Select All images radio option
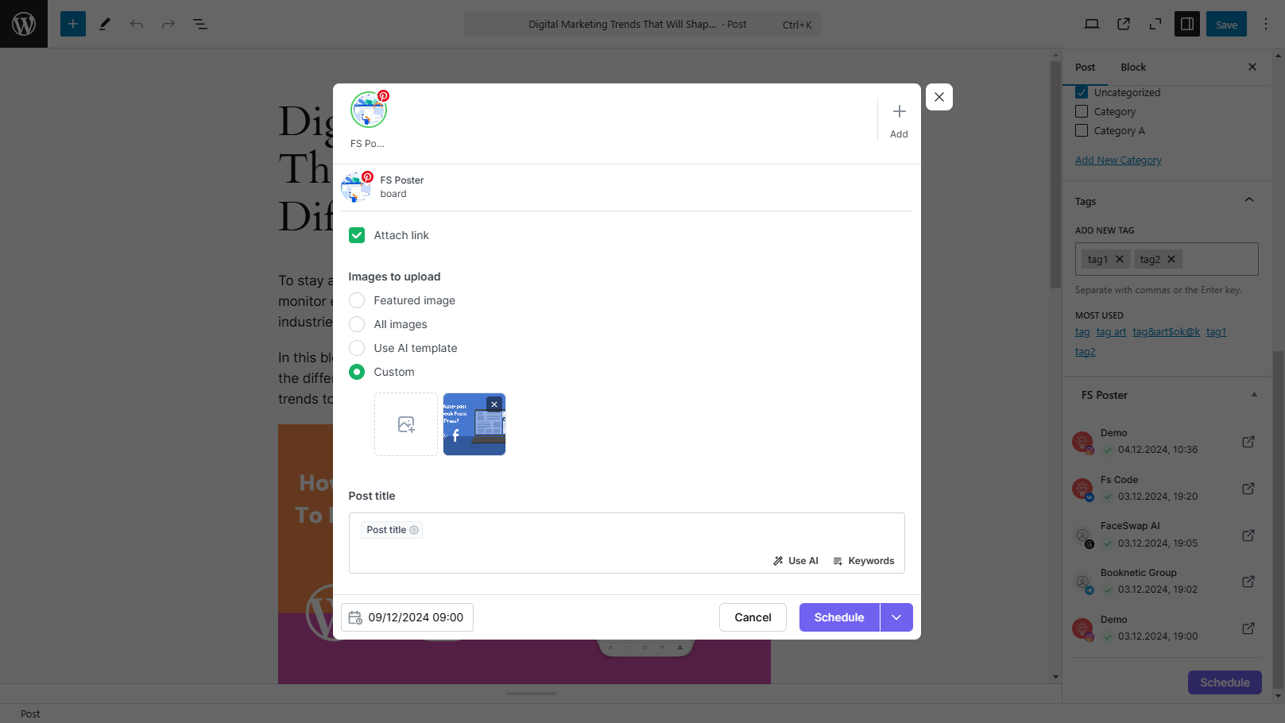Viewport: 1285px width, 723px height. pos(357,324)
